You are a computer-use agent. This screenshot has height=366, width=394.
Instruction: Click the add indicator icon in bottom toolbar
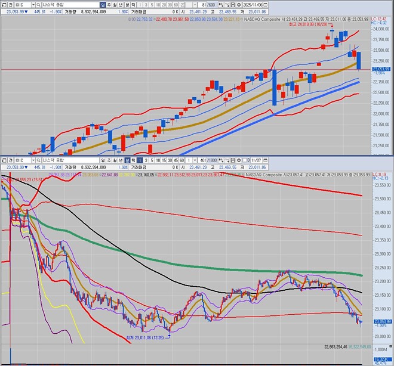click(x=227, y=160)
